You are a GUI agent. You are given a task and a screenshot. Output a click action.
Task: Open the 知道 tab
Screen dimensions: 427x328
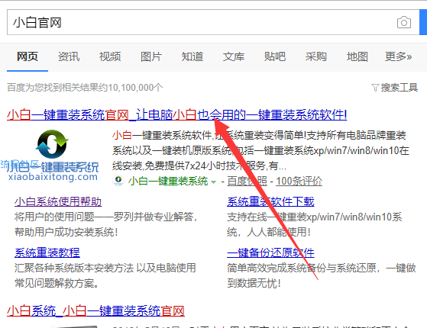pos(192,56)
